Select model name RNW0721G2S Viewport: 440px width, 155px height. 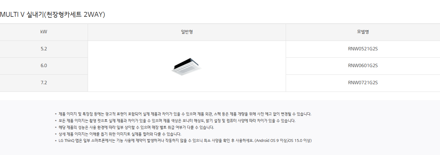tap(363, 83)
